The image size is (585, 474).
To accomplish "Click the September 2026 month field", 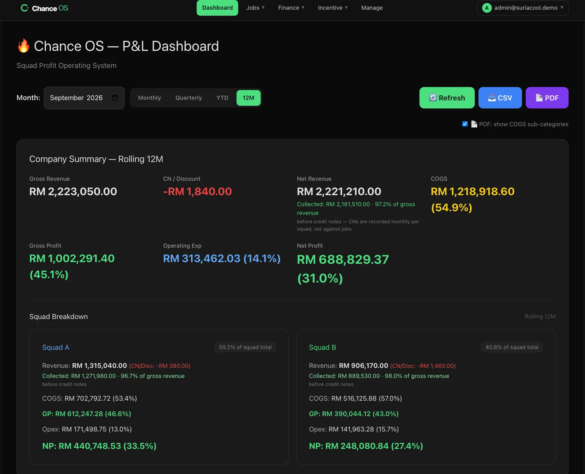I will click(84, 98).
